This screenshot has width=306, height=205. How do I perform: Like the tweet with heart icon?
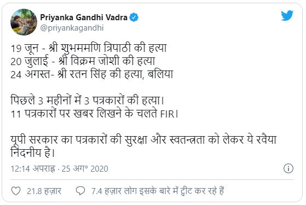(x=16, y=191)
